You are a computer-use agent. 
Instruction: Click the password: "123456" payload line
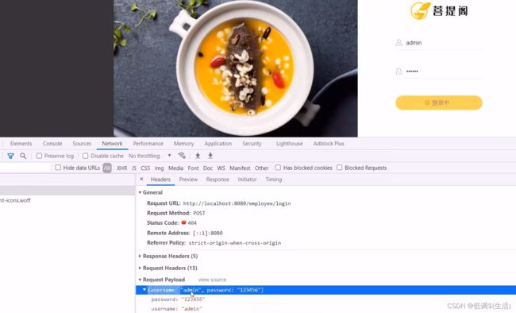(x=178, y=299)
